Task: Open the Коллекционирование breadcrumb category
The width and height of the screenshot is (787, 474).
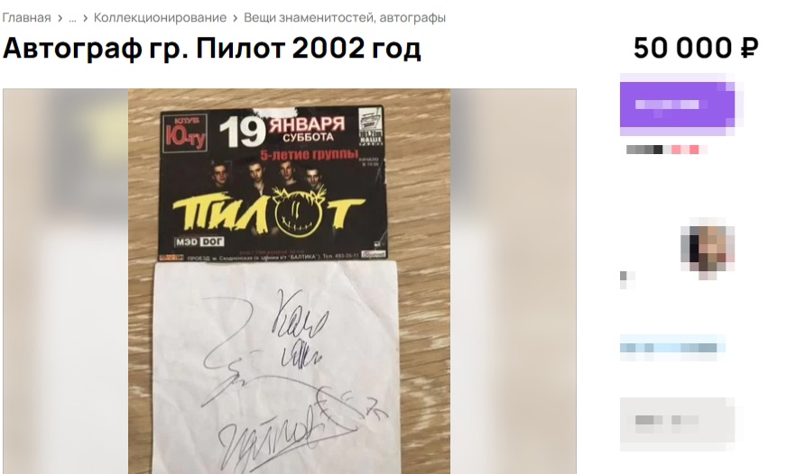Action: point(160,17)
